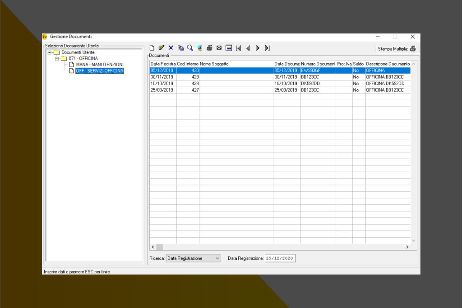Click the Nome Soggetto column header

tap(236, 64)
